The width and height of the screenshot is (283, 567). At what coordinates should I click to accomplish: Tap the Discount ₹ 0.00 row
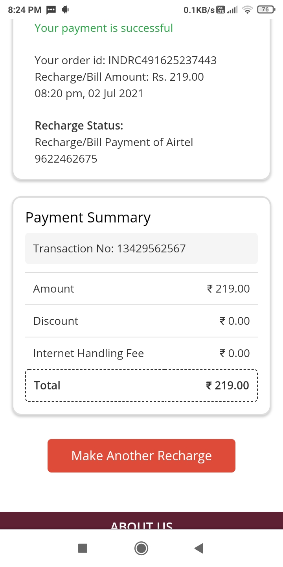(x=141, y=321)
